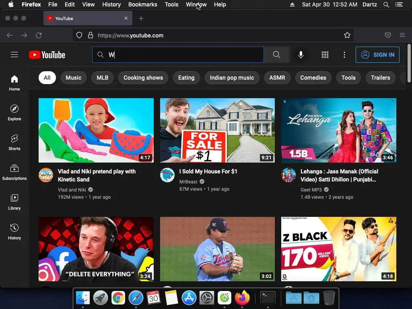Viewport: 412px width, 309px height.
Task: Open the View menu
Action: (88, 4)
